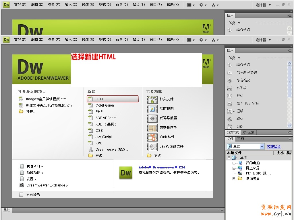
Task: Open gear extend dropdown in front window
Action: click(x=203, y=40)
